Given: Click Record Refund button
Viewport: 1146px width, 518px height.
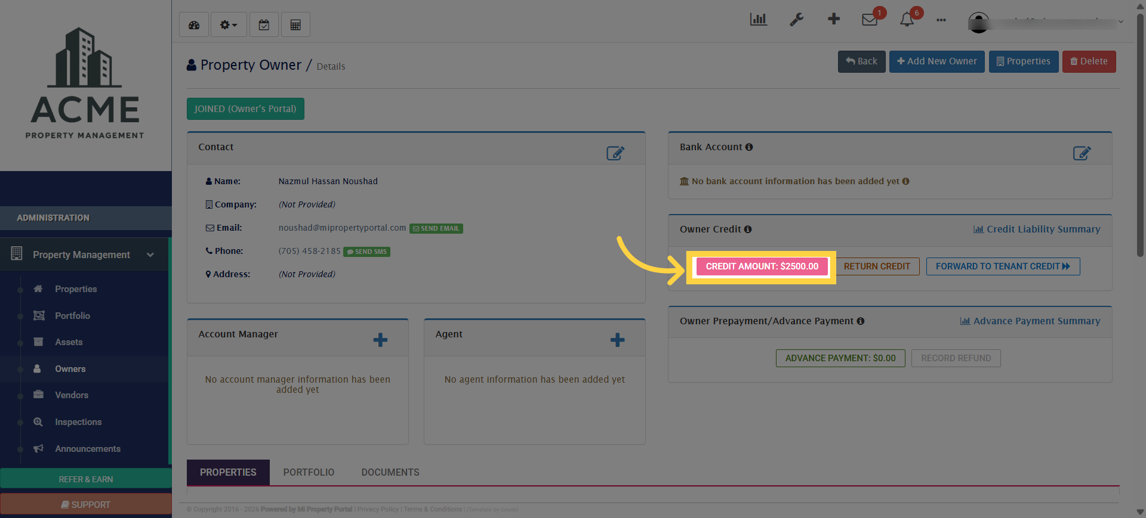Looking at the screenshot, I should point(956,358).
